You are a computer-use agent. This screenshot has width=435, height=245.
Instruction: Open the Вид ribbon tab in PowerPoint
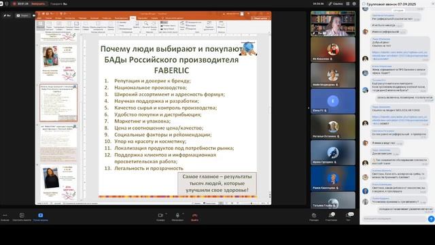[133, 18]
